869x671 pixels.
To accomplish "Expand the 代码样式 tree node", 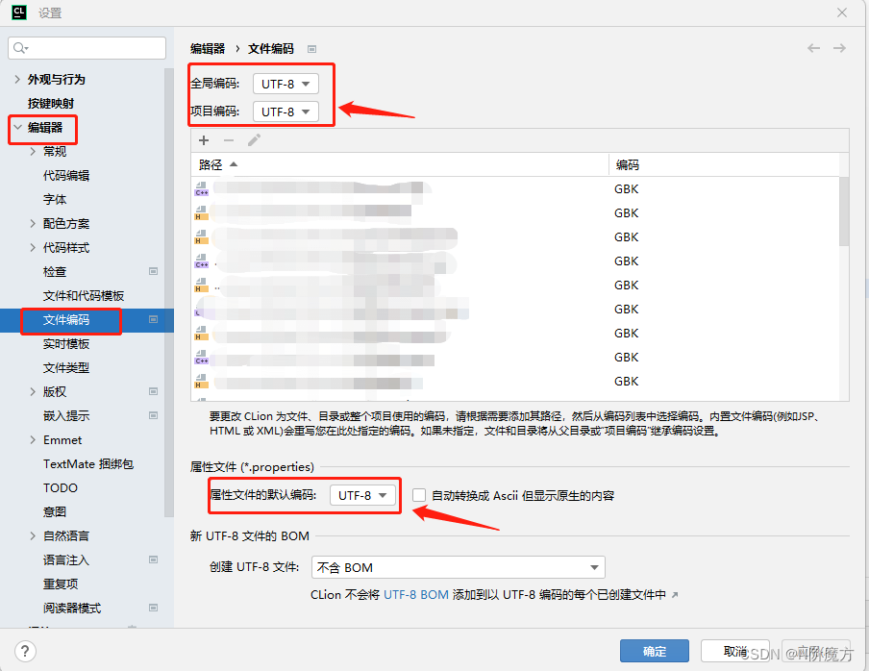I will [33, 248].
